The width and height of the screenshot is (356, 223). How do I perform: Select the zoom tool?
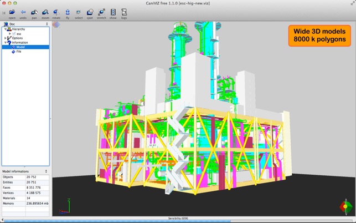click(45, 12)
